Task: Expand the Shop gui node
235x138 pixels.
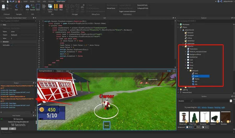Action: click(x=185, y=65)
